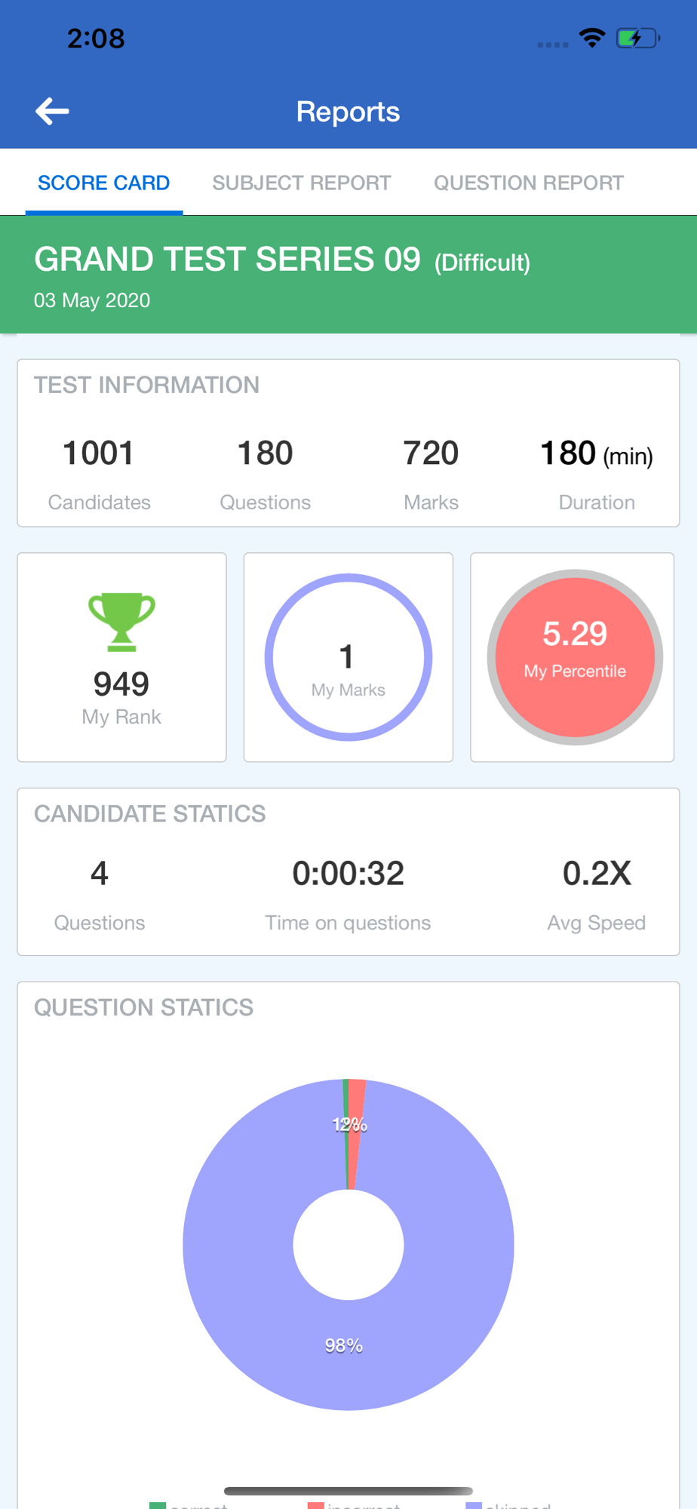Switch to Question Report tab
The height and width of the screenshot is (1509, 697).
point(529,183)
